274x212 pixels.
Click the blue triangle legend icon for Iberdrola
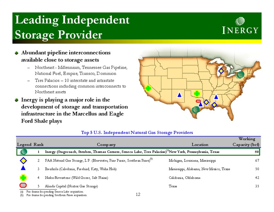tap(23, 168)
